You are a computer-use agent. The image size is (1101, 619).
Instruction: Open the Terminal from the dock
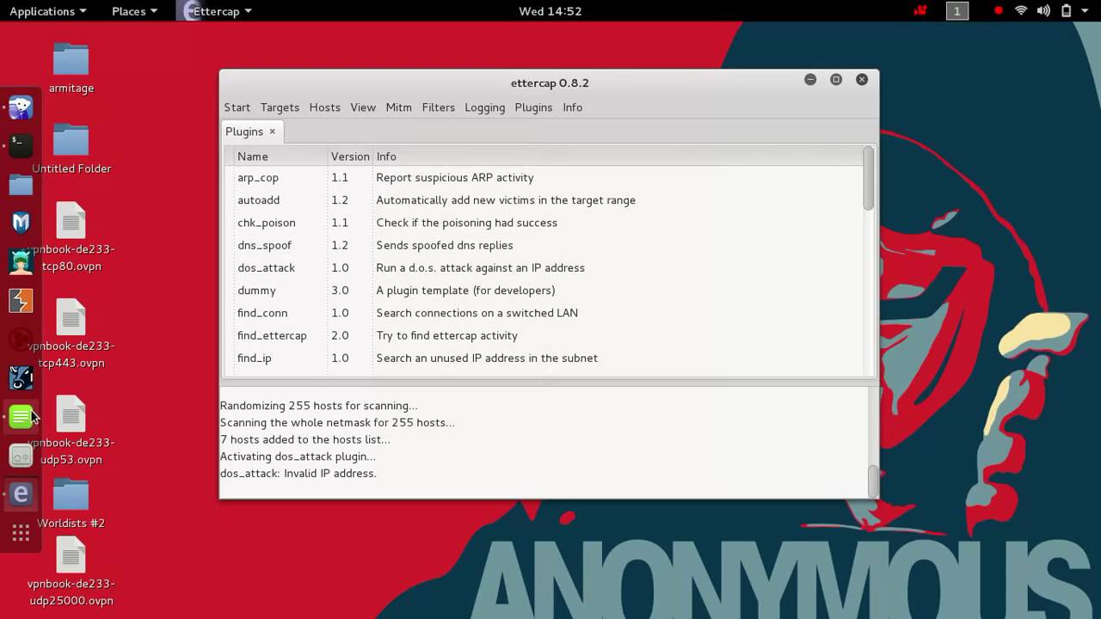pos(21,145)
